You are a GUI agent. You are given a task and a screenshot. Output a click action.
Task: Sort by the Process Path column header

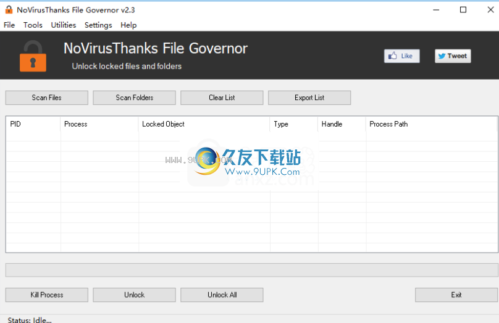[x=432, y=124]
